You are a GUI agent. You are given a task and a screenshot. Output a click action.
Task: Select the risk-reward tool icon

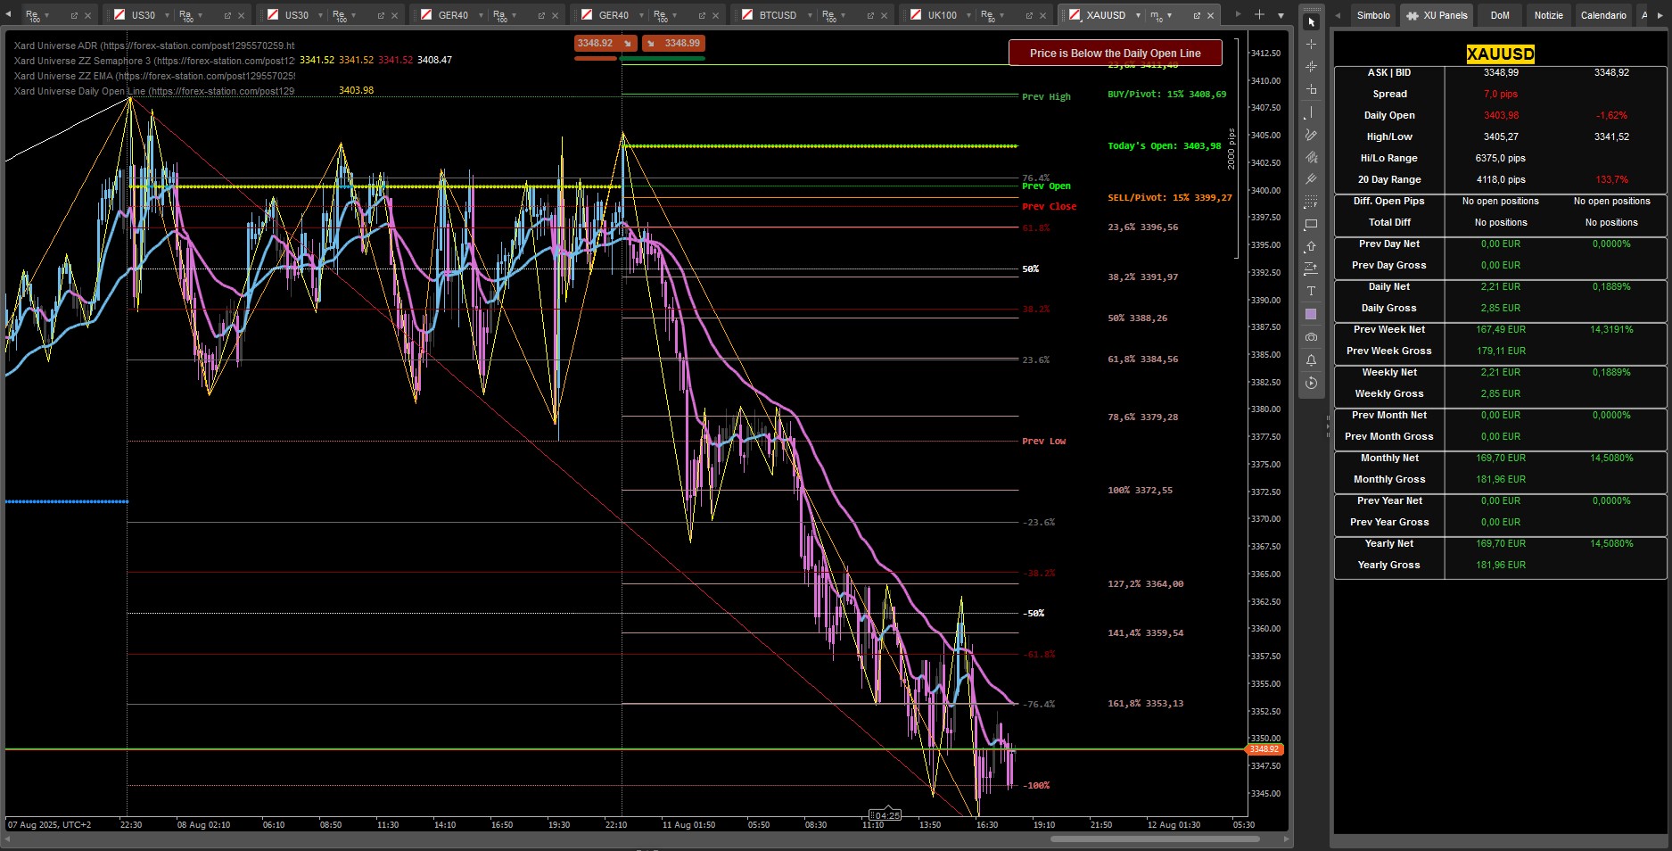click(x=1311, y=269)
